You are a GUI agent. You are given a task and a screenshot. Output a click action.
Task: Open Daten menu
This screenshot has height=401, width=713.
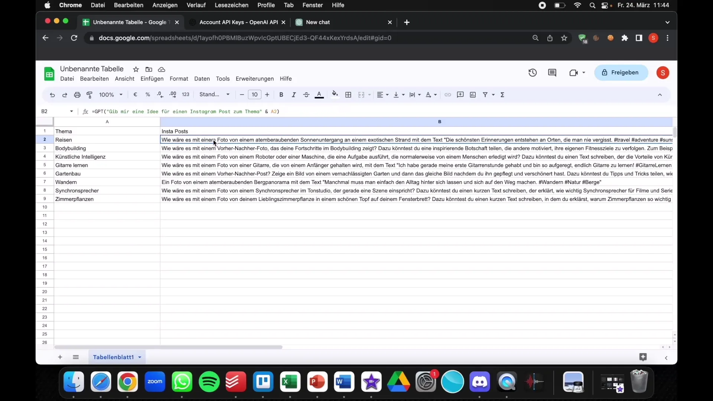[x=202, y=79]
